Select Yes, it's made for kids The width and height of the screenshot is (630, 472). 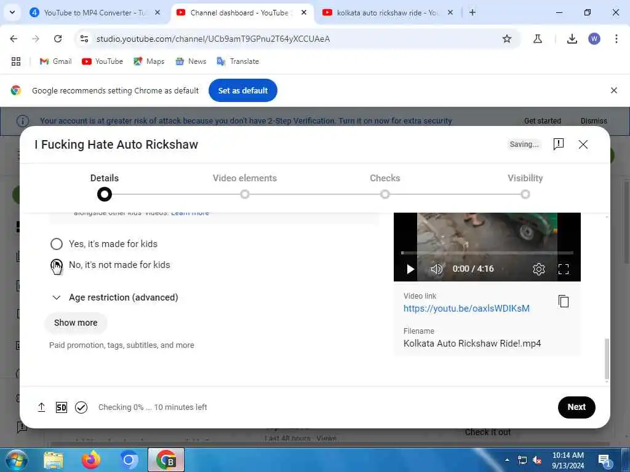(57, 243)
